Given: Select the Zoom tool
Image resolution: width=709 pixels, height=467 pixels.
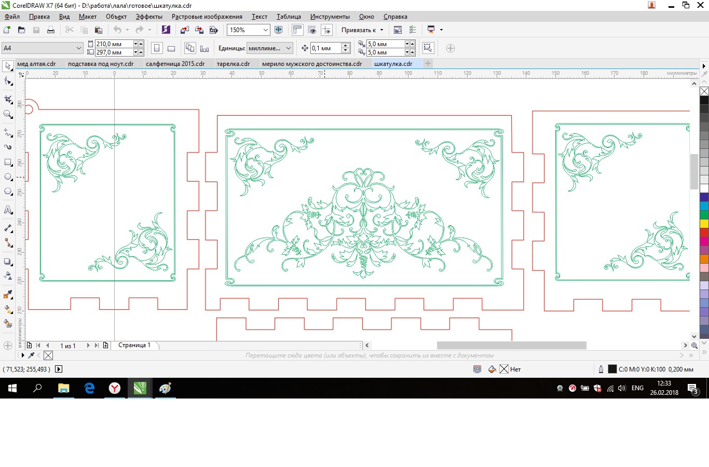Looking at the screenshot, I should tap(8, 114).
